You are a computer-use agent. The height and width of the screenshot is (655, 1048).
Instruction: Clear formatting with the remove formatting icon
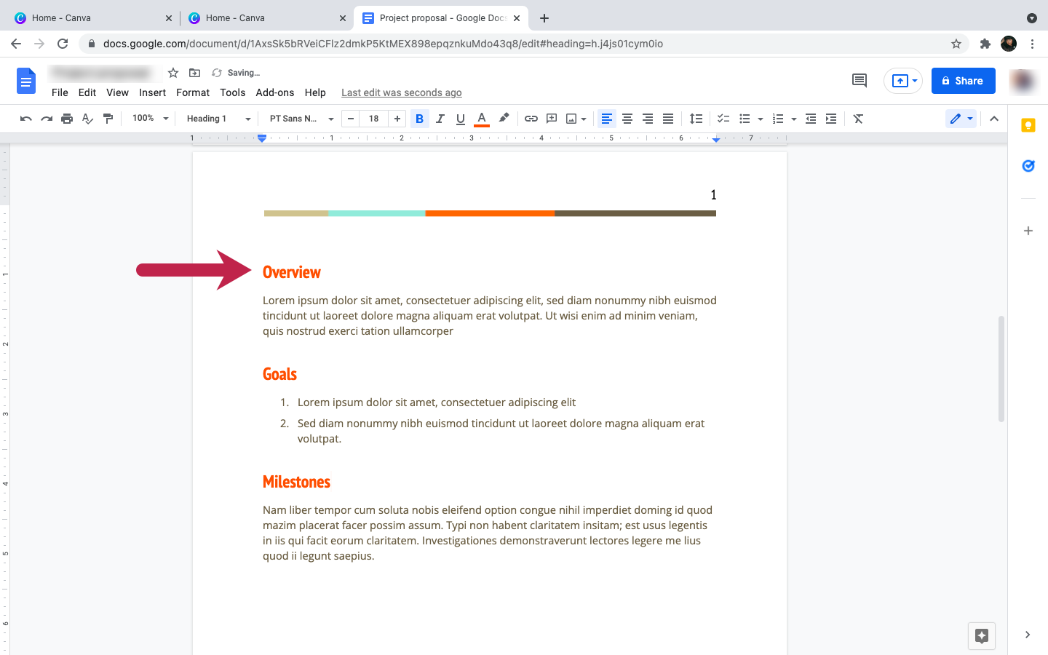[858, 118]
